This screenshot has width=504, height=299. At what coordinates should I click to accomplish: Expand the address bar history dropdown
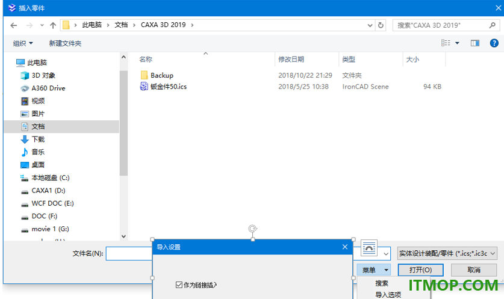point(370,25)
